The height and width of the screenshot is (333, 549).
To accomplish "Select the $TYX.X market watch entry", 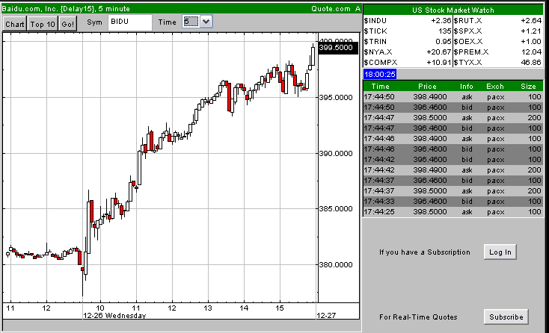I will tap(498, 63).
